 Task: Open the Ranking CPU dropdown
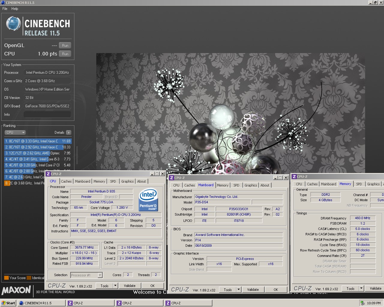pyautogui.click(x=15, y=133)
